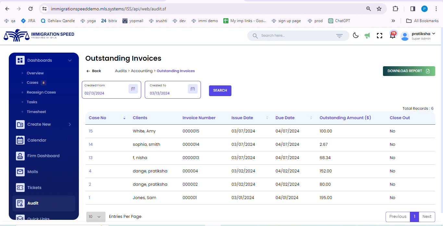Show more bookmarks with the double chevron

point(393,21)
